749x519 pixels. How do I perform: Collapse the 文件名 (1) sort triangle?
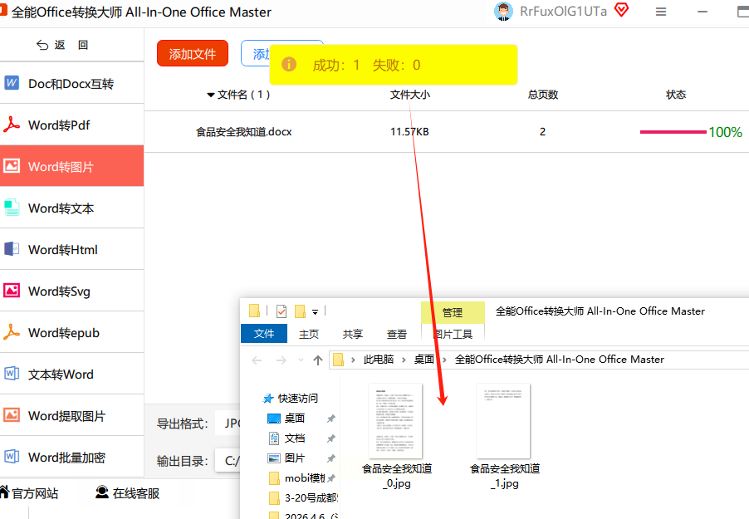pos(210,95)
